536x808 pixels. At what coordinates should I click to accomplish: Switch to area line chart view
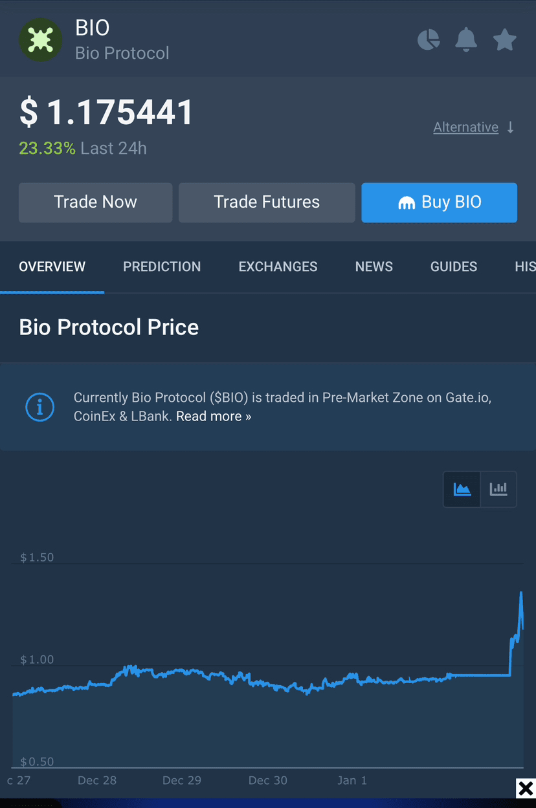coord(462,489)
